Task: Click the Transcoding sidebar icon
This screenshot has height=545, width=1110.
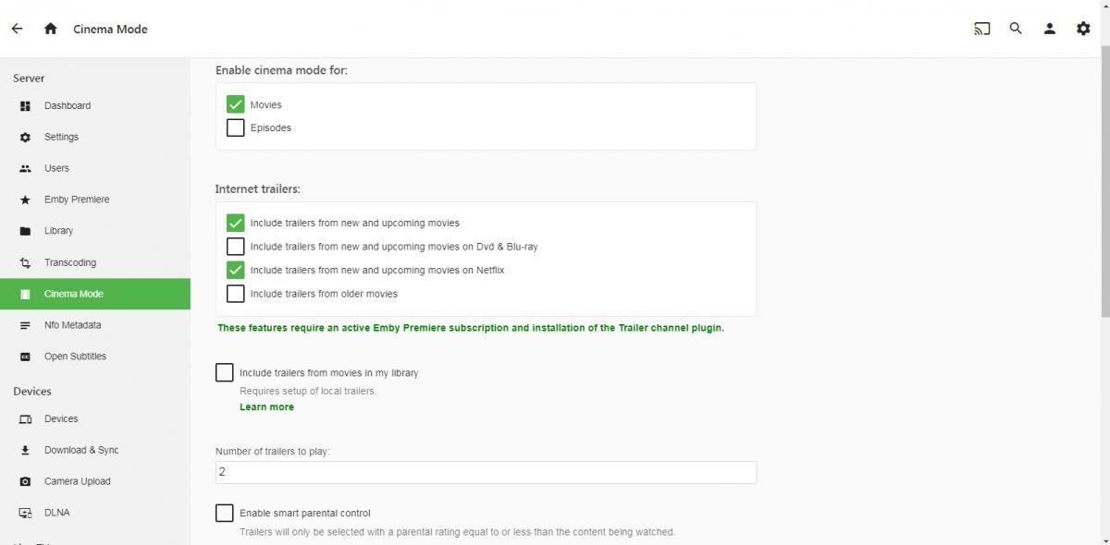Action: tap(25, 262)
